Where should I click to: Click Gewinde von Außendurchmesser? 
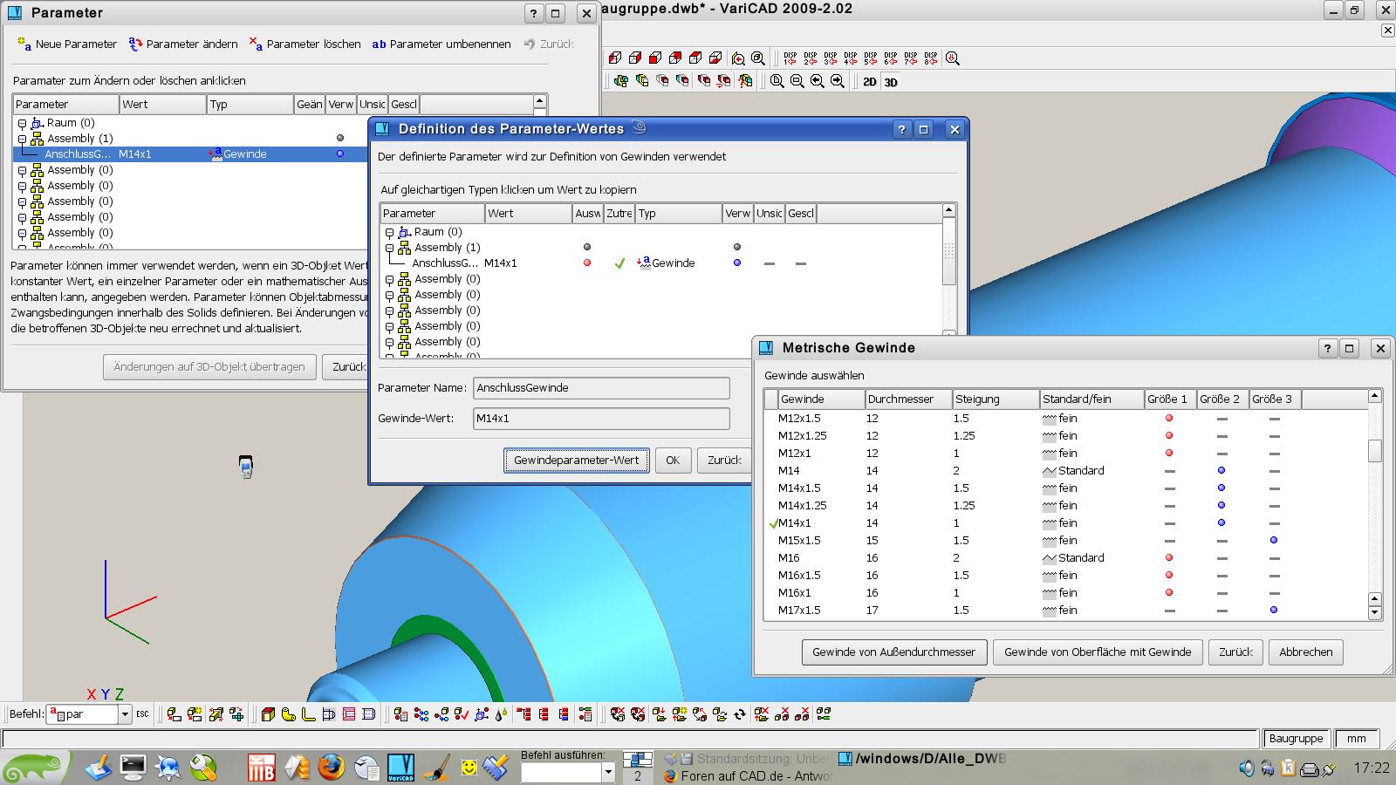(x=894, y=652)
